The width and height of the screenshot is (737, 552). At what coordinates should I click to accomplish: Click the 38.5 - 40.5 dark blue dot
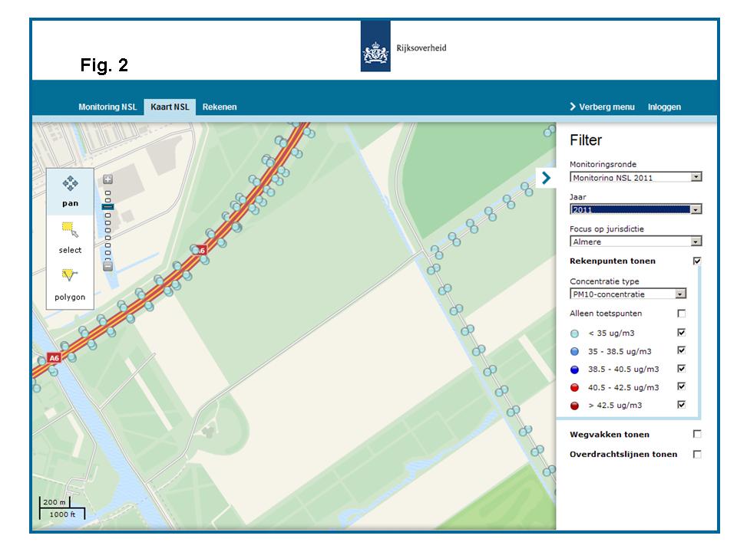pos(574,370)
